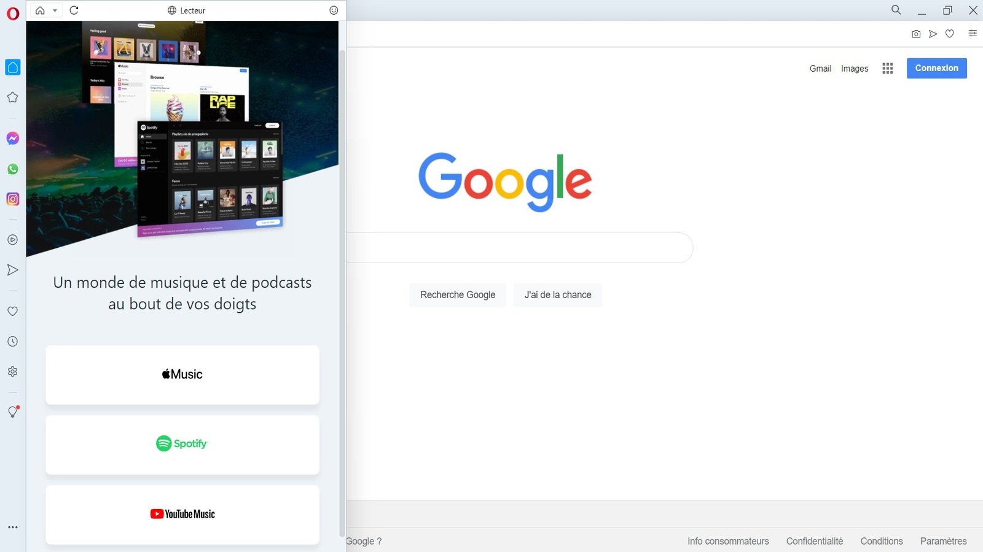Open WhatsApp from the sidebar
This screenshot has height=552, width=983.
point(12,169)
